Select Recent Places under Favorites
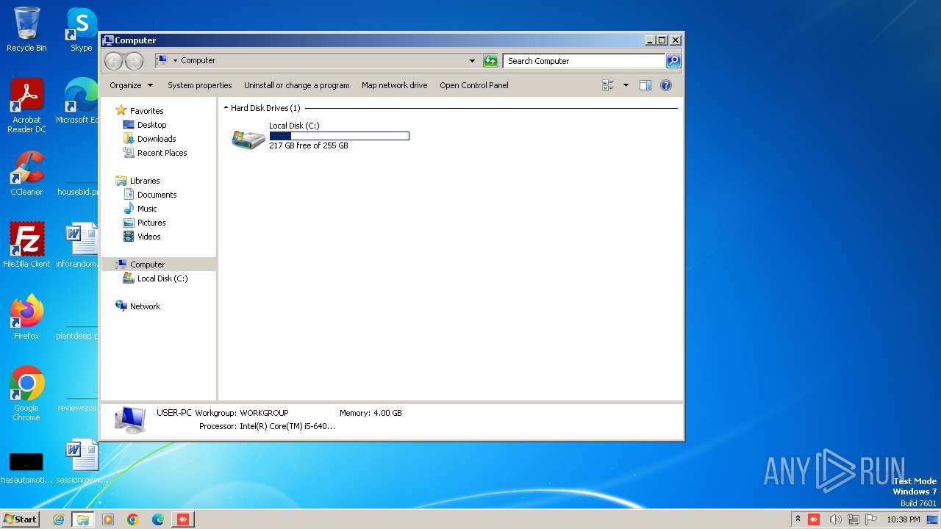This screenshot has width=941, height=529. point(162,153)
